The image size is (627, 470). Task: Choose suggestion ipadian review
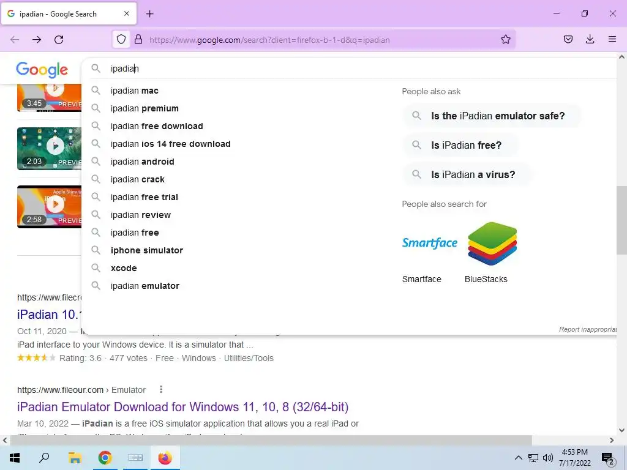coord(140,215)
